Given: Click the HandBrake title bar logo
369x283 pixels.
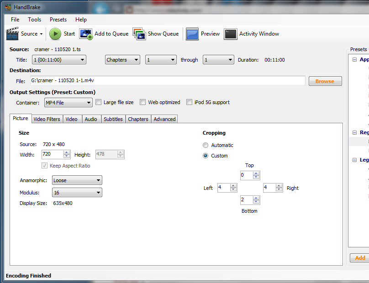Looking at the screenshot, I should click(8, 7).
